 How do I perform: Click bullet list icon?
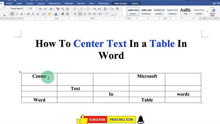point(75,9)
